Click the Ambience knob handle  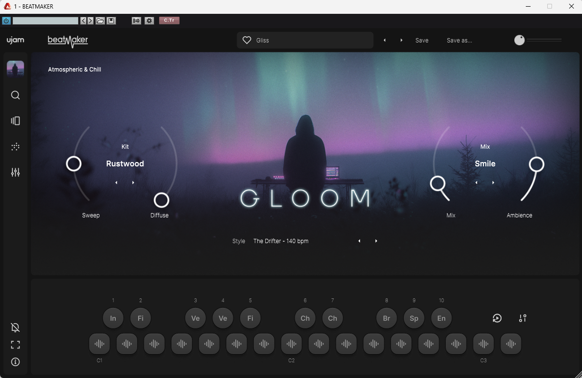[537, 164]
